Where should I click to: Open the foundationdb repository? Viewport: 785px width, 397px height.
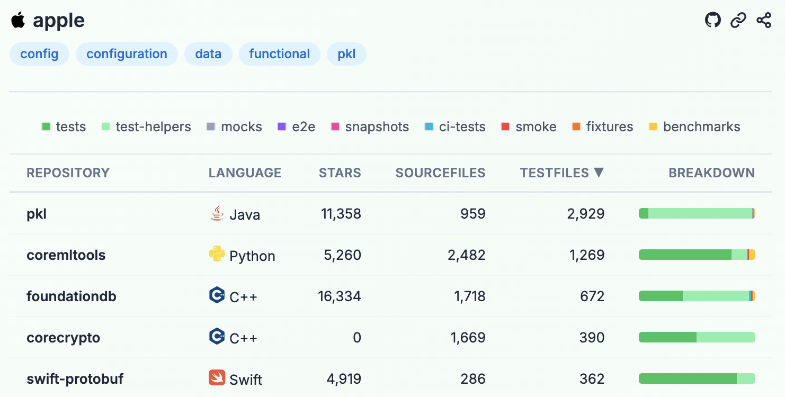point(72,296)
